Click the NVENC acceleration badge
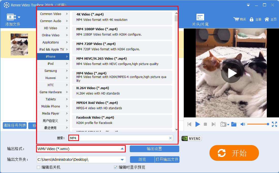 point(192,138)
